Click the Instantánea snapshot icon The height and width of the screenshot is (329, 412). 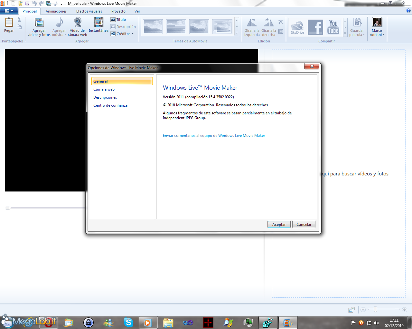[x=98, y=22]
